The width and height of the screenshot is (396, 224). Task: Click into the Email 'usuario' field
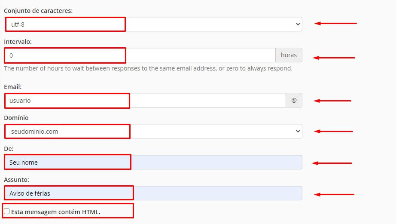click(145, 100)
